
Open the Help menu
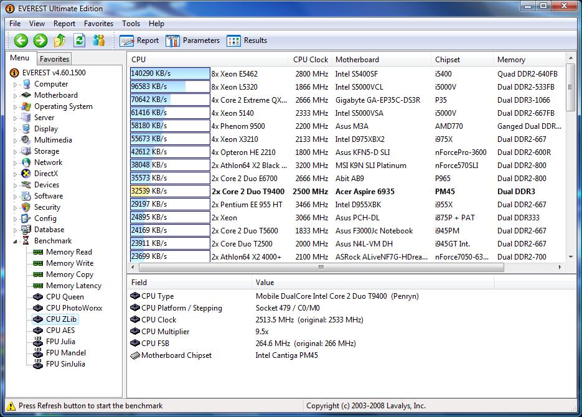click(x=156, y=24)
